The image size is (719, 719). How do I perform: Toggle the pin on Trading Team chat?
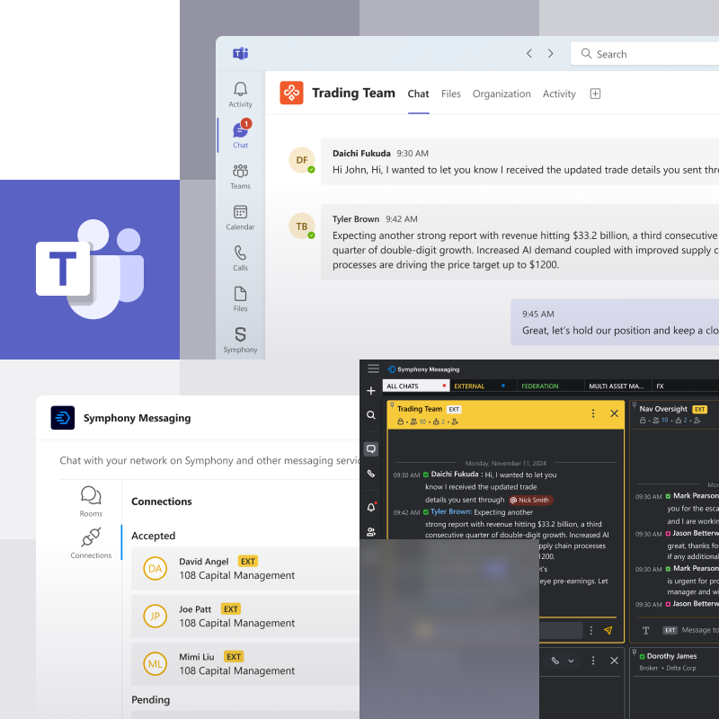pyautogui.click(x=392, y=405)
